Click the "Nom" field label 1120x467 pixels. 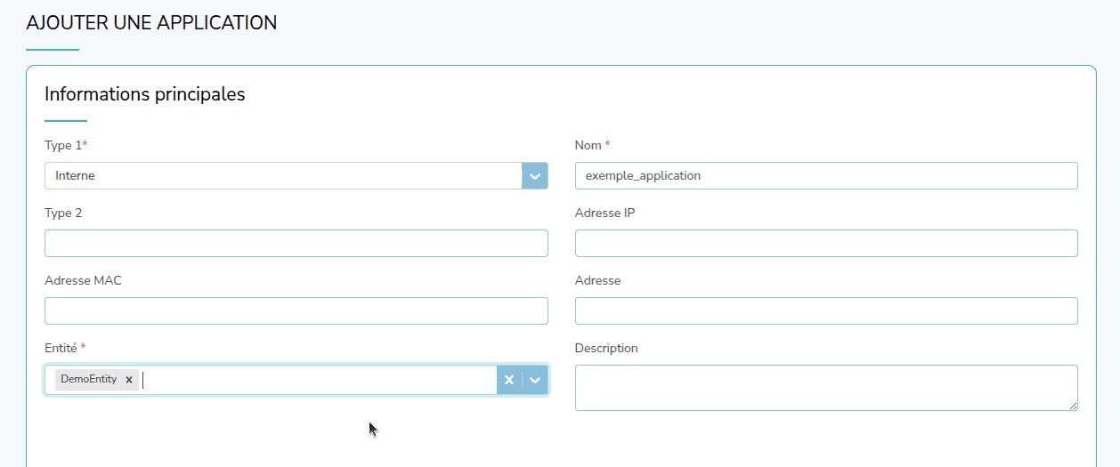pos(588,145)
